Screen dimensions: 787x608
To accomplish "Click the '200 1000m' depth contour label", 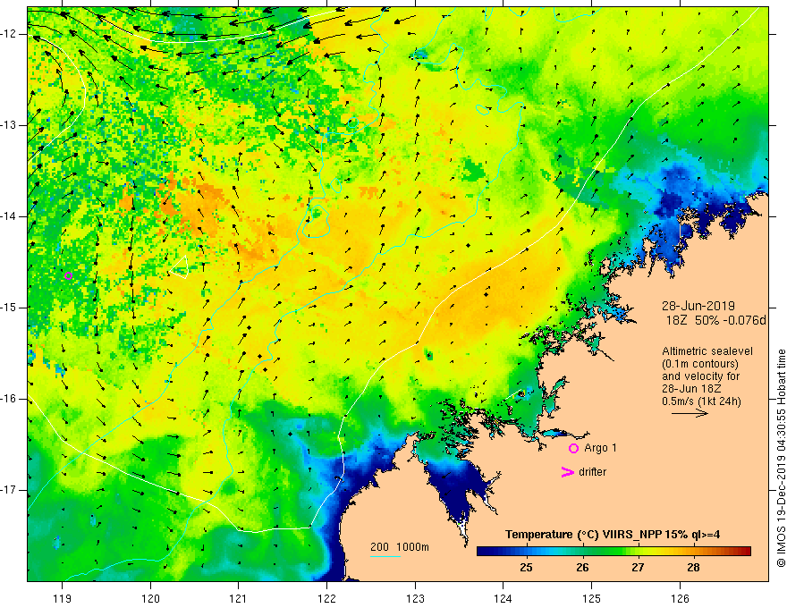I will 400,547.
